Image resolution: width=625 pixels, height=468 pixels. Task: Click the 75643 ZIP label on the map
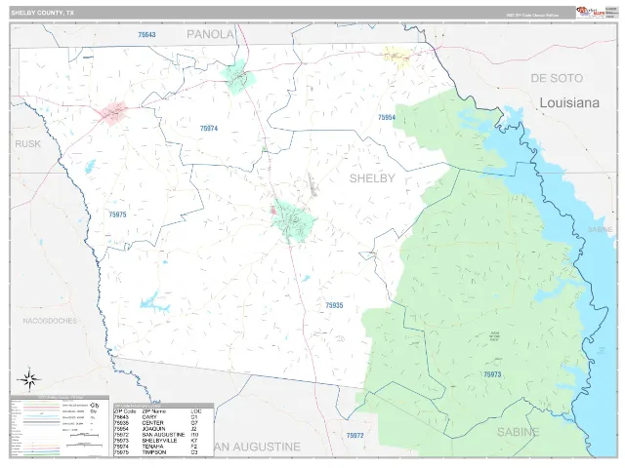click(146, 35)
